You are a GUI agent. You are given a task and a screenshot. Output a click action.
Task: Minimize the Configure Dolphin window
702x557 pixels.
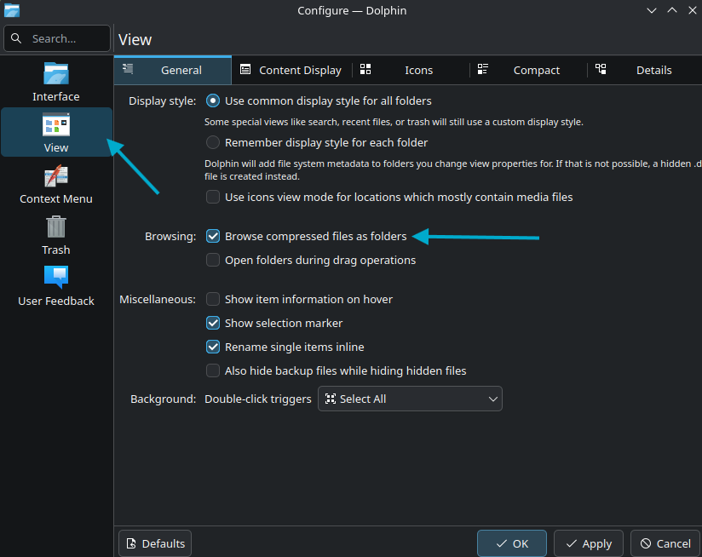pyautogui.click(x=652, y=10)
